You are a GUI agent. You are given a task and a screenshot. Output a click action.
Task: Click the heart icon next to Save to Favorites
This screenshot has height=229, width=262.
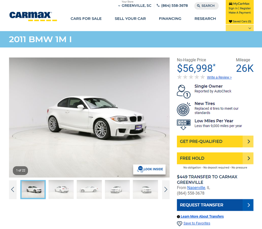point(179,223)
